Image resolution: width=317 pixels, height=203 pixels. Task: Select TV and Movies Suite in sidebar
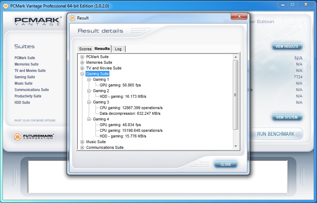(x=30, y=71)
